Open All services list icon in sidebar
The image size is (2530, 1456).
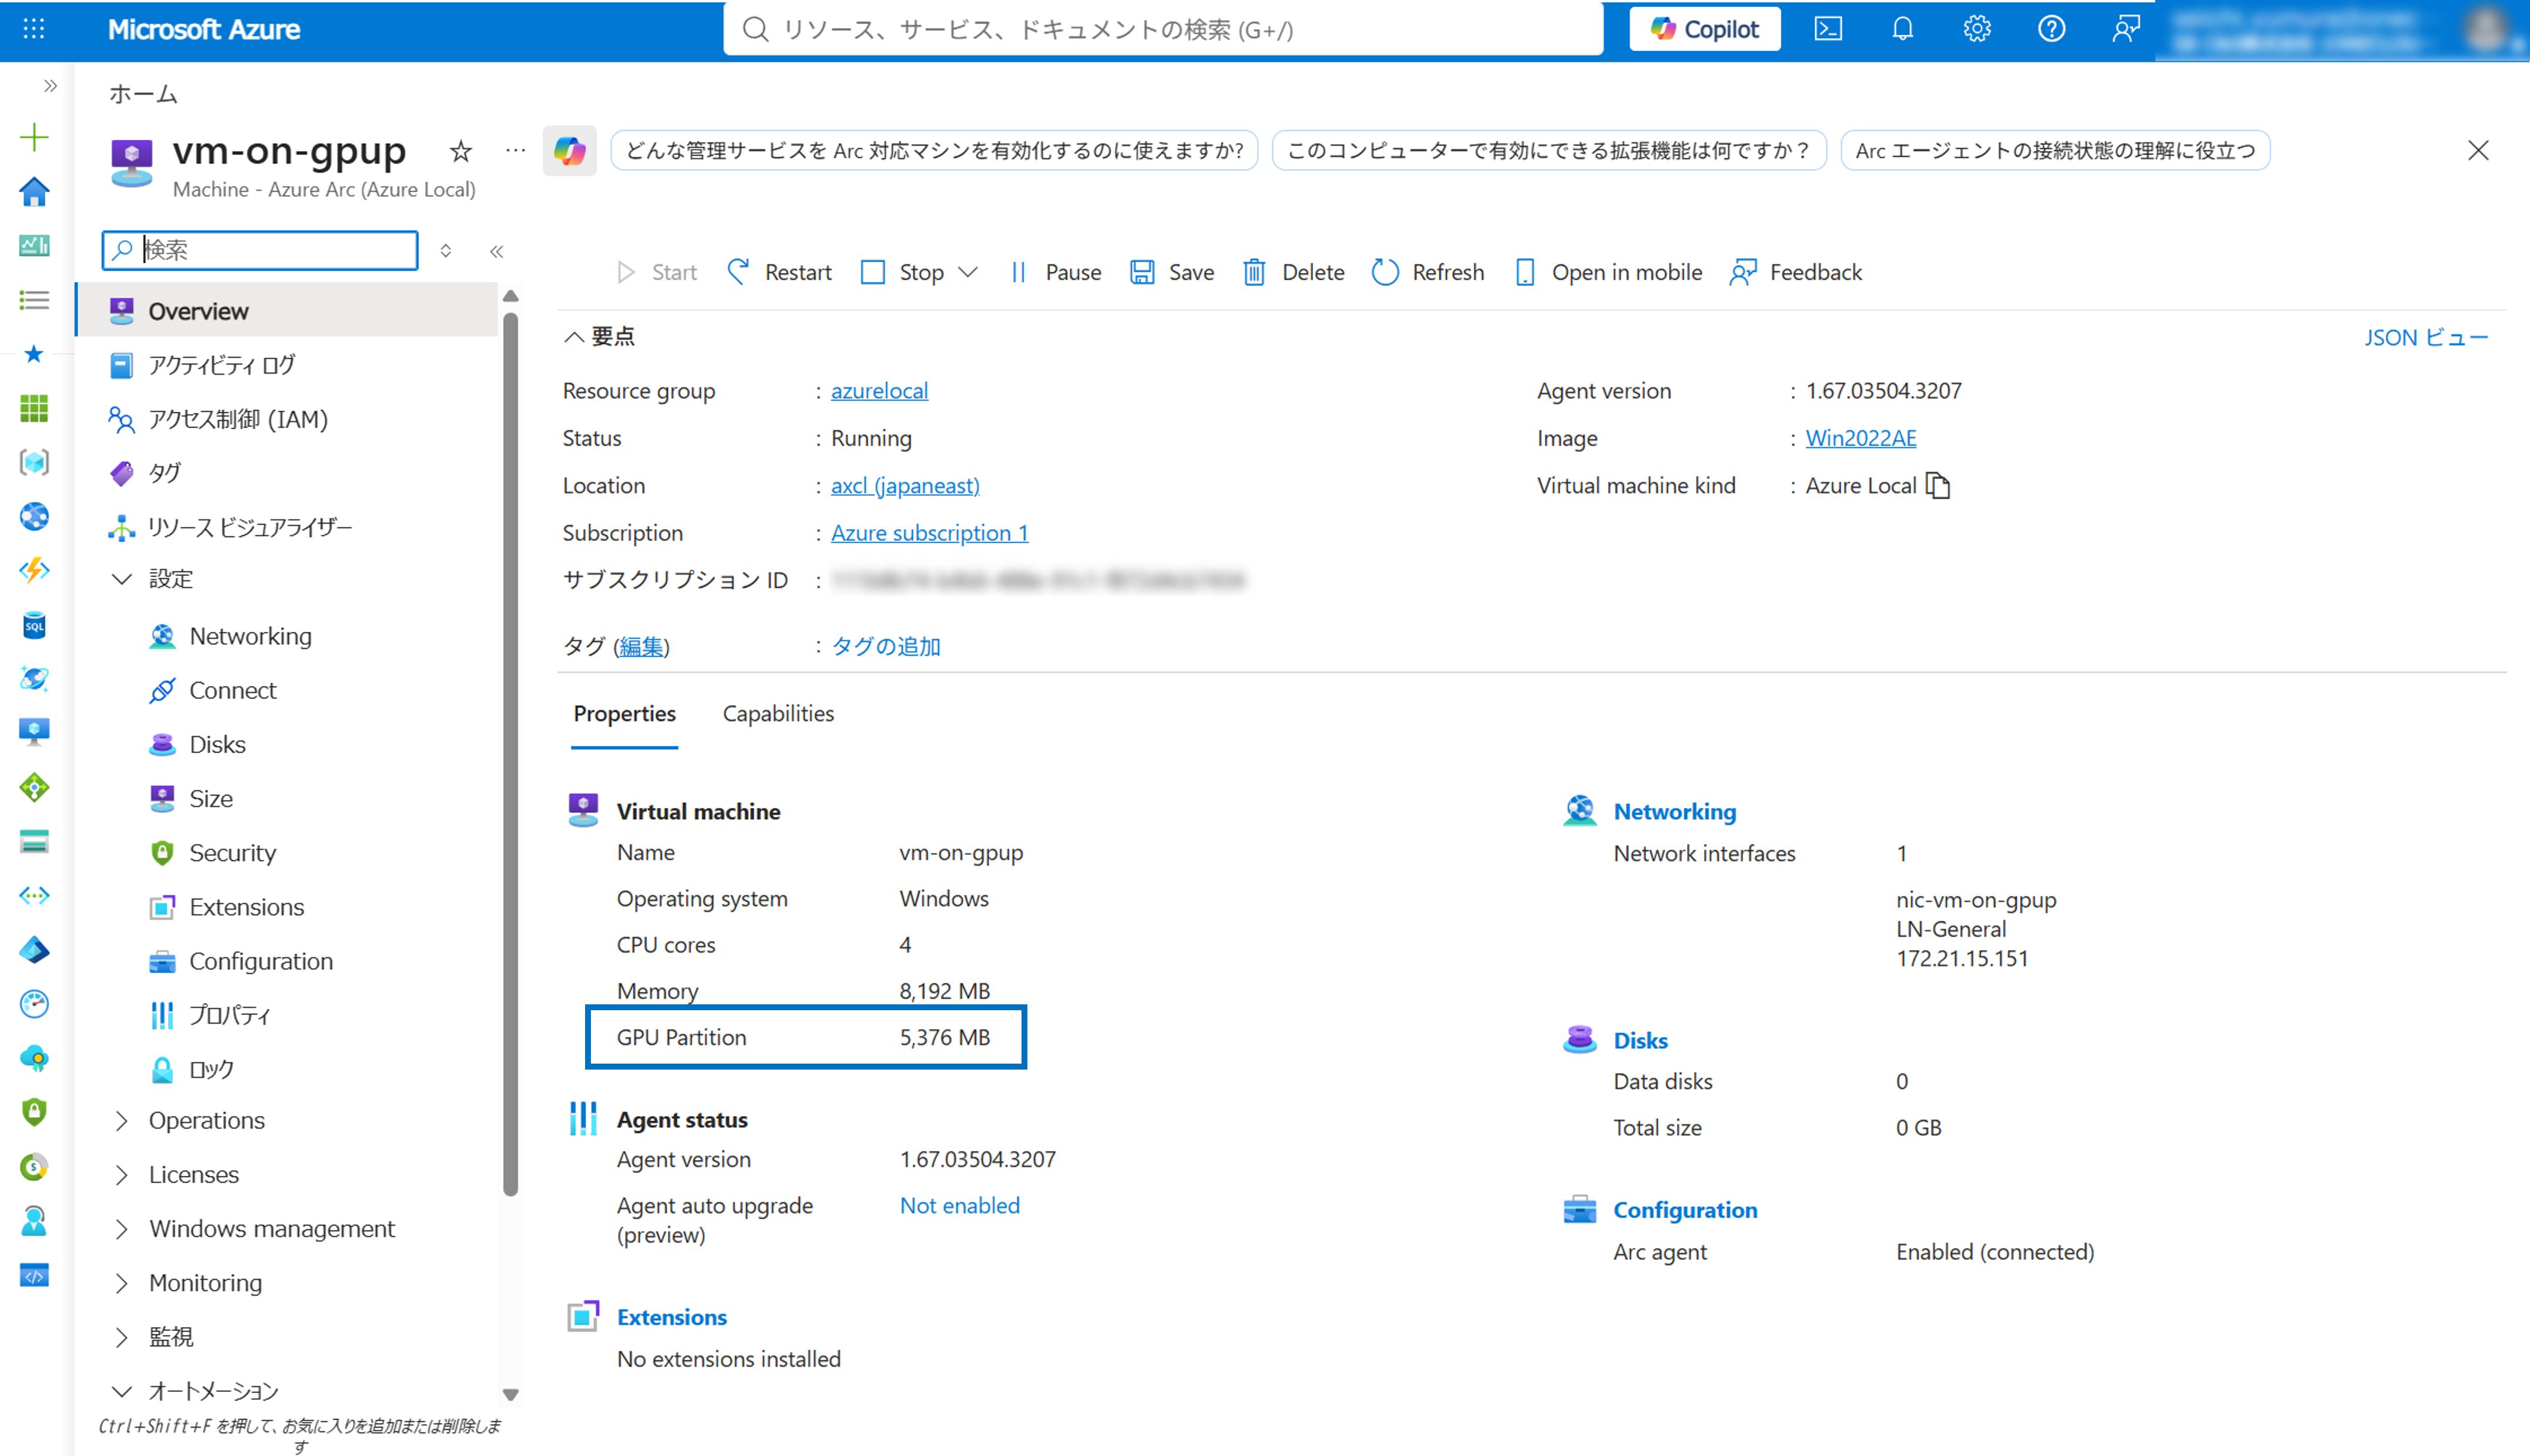click(34, 300)
